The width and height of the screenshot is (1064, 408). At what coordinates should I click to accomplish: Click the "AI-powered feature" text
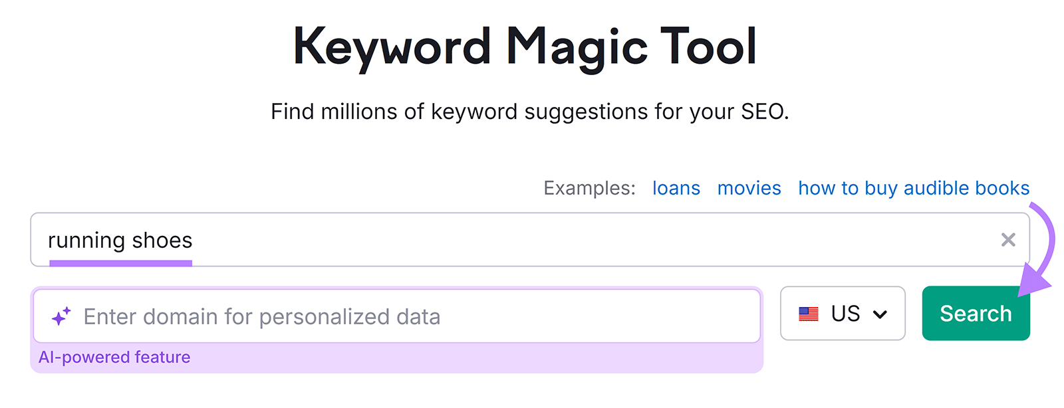point(114,357)
